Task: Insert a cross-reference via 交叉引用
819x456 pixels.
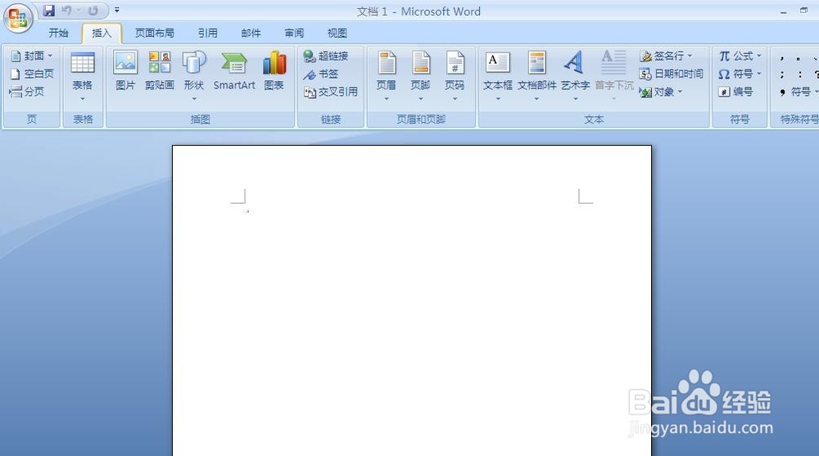Action: (331, 92)
